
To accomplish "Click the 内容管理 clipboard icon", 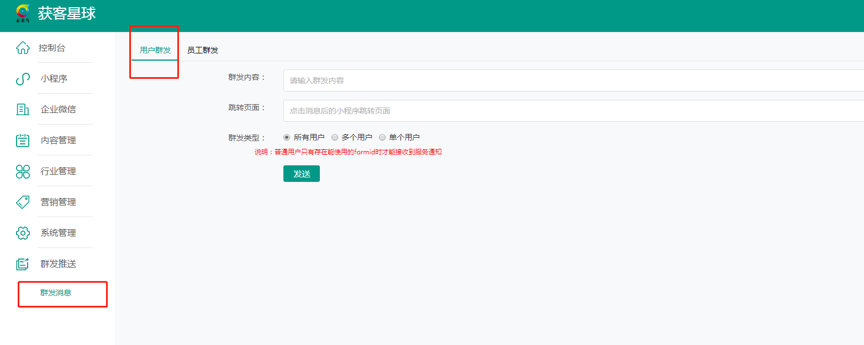I will pos(23,141).
